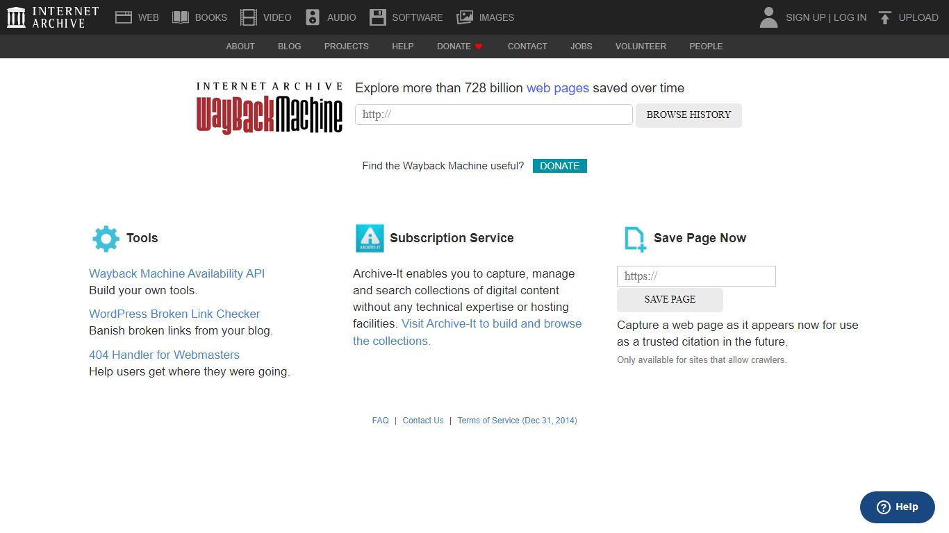Click the Tools gear icon
Viewport: 949px width, 533px height.
106,238
